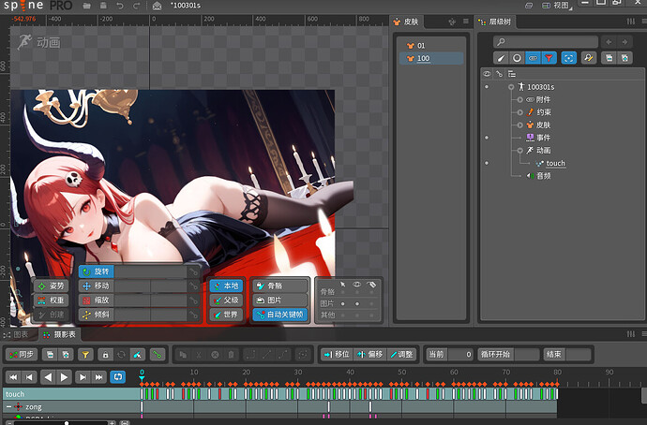The height and width of the screenshot is (425, 647).
Task: Select the Translate (移动) tool
Action: [x=97, y=286]
